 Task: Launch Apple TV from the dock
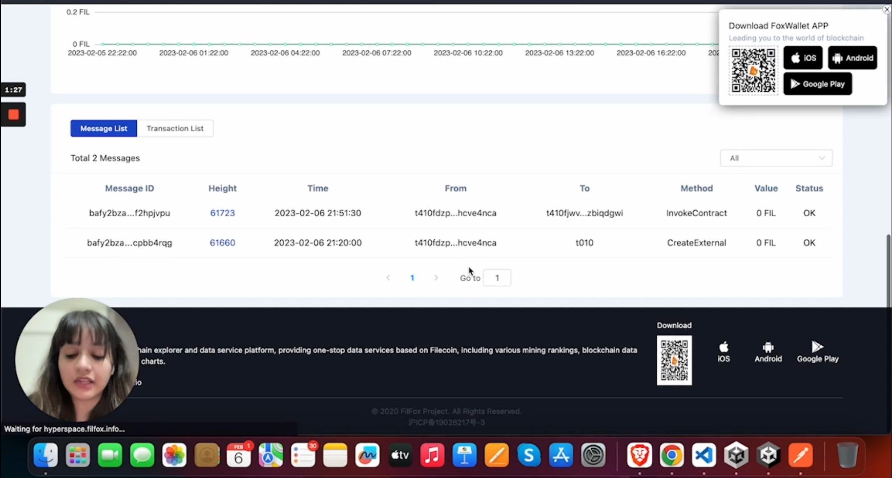click(400, 455)
